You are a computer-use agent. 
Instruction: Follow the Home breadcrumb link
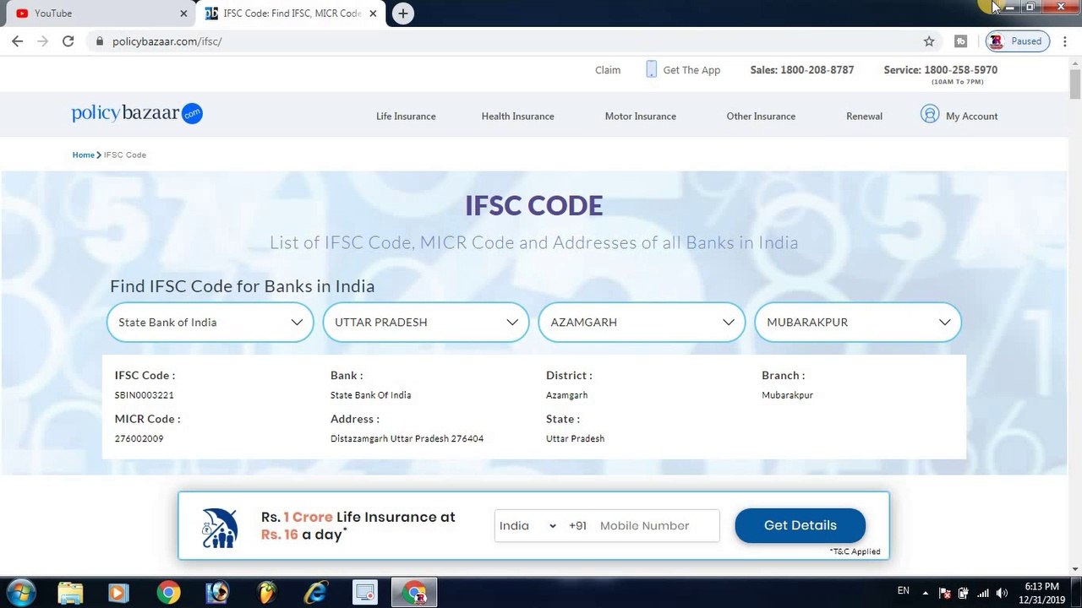83,155
